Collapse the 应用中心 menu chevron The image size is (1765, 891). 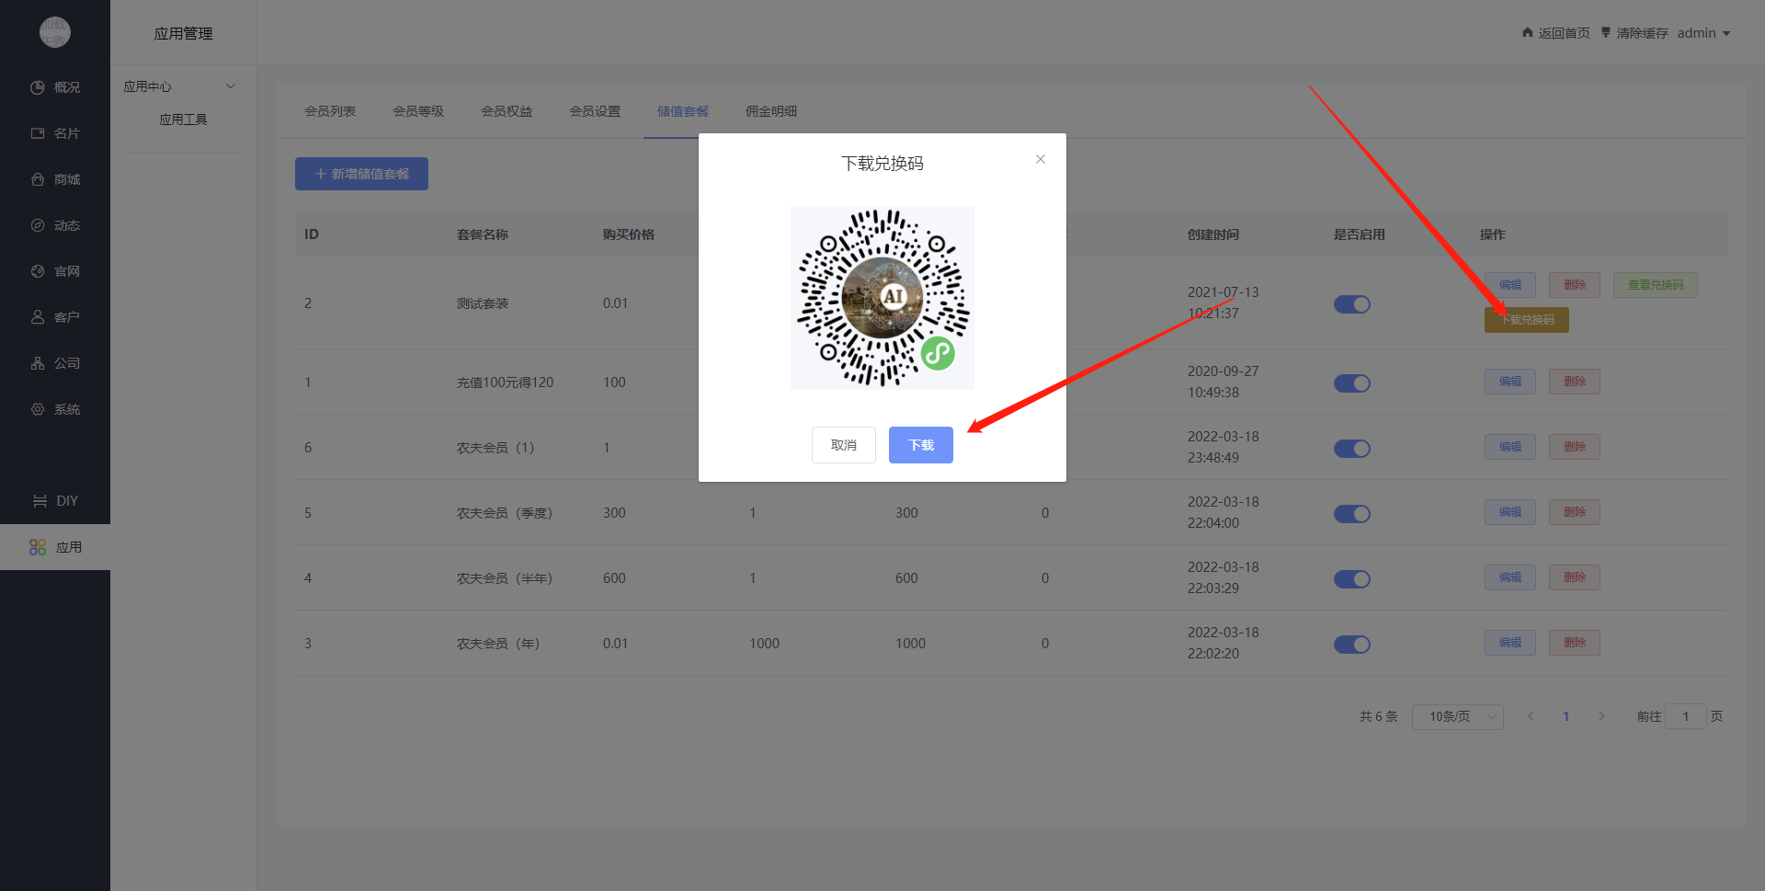[231, 86]
